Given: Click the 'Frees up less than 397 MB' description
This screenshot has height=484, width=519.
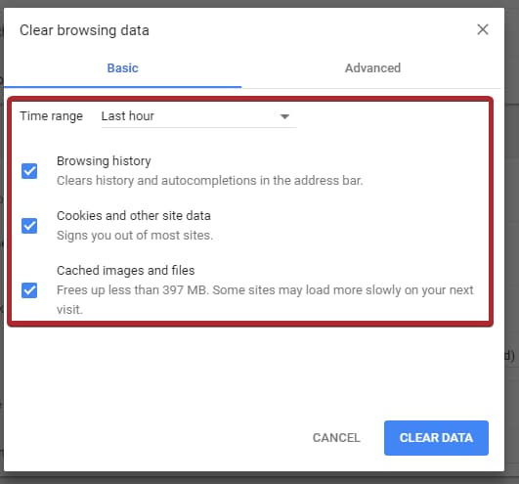Looking at the screenshot, I should (265, 299).
